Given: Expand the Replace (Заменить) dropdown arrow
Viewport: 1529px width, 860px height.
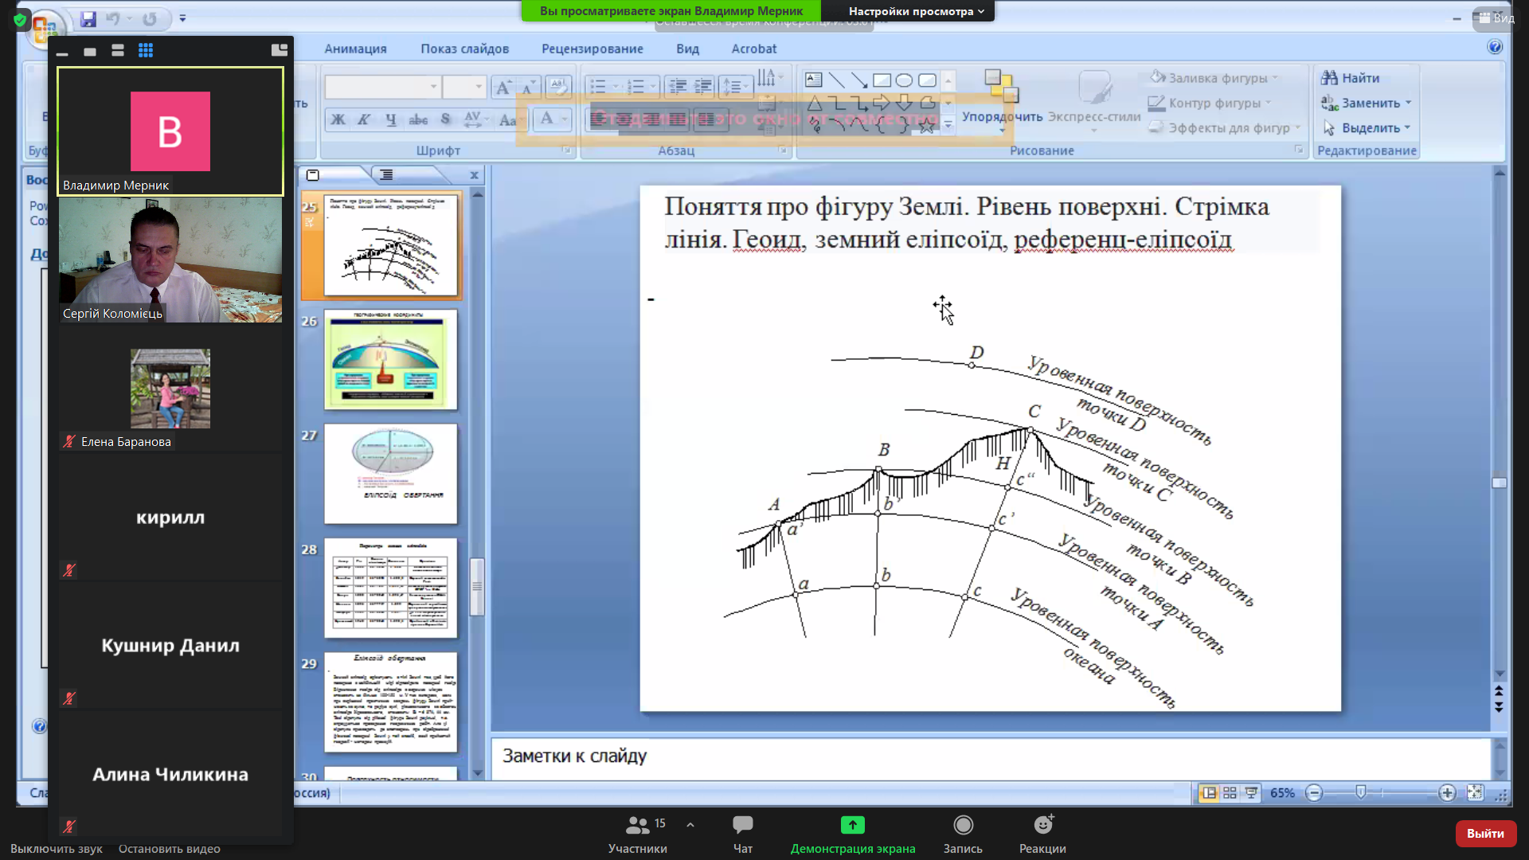Looking at the screenshot, I should (1409, 103).
